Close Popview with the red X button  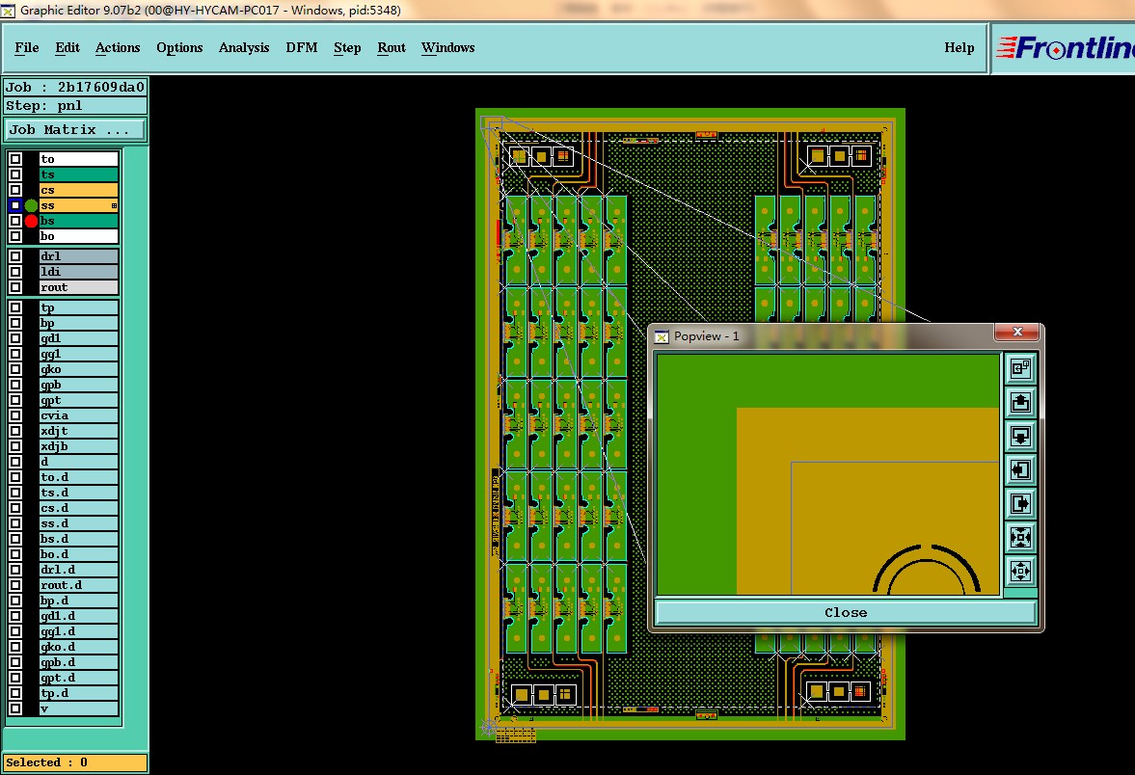click(x=1017, y=332)
